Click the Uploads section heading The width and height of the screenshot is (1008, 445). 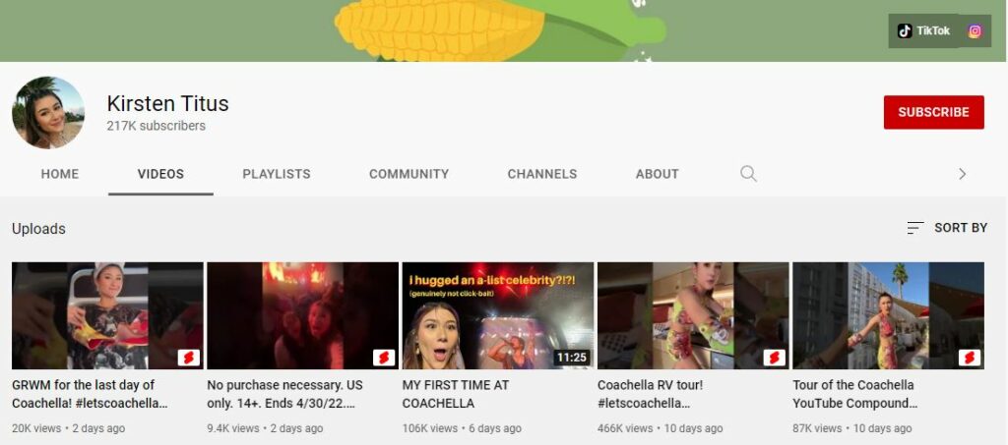coord(38,229)
